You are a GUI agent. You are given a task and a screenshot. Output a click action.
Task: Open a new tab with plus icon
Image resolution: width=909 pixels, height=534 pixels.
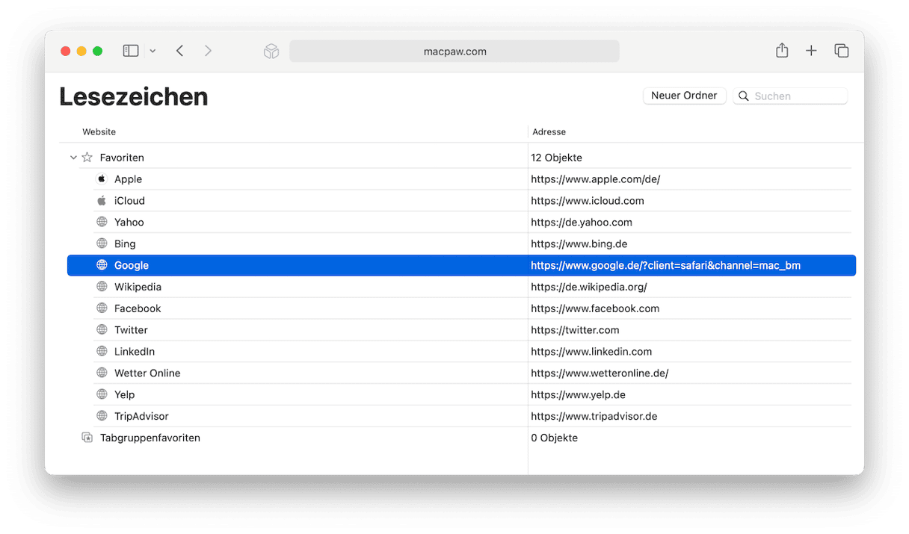811,51
